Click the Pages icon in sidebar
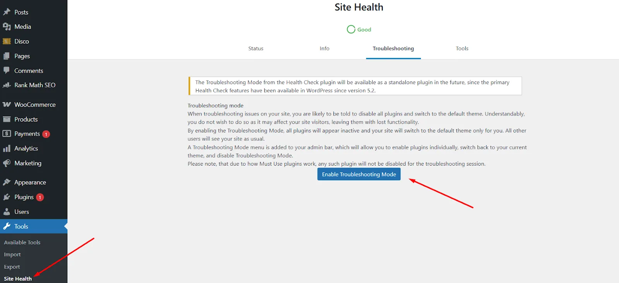The height and width of the screenshot is (283, 619). (x=7, y=56)
